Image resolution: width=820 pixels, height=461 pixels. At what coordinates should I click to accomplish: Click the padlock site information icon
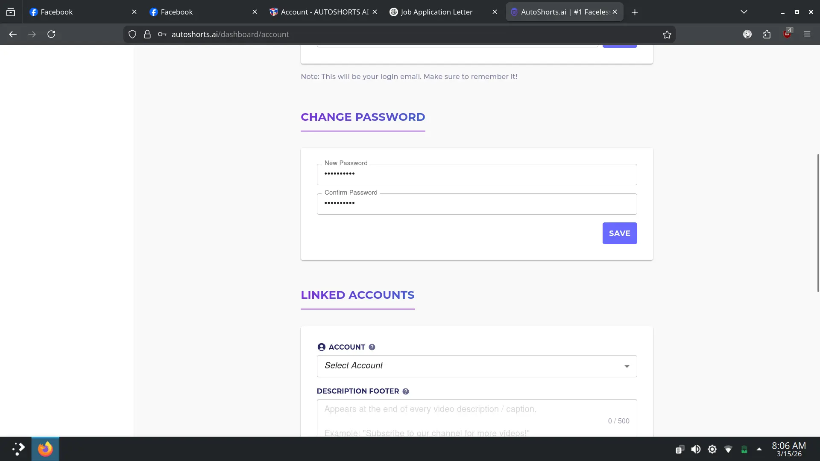[147, 35]
